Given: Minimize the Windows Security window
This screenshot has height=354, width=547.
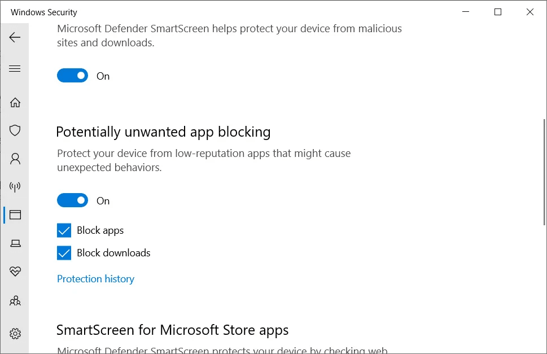Looking at the screenshot, I should 466,12.
